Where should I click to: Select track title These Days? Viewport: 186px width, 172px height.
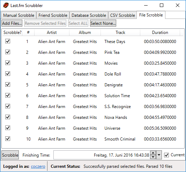[115, 42]
